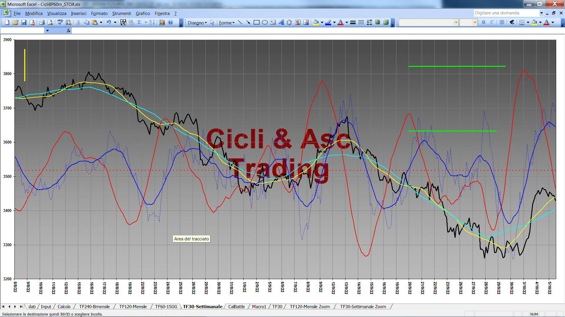The height and width of the screenshot is (317, 565).
Task: Insert Clip Art from the Drawing toolbar
Action: point(298,22)
